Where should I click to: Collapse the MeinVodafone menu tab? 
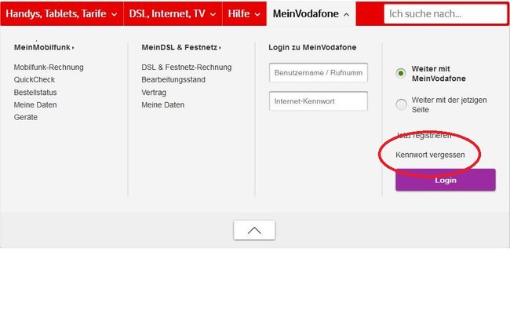[311, 13]
